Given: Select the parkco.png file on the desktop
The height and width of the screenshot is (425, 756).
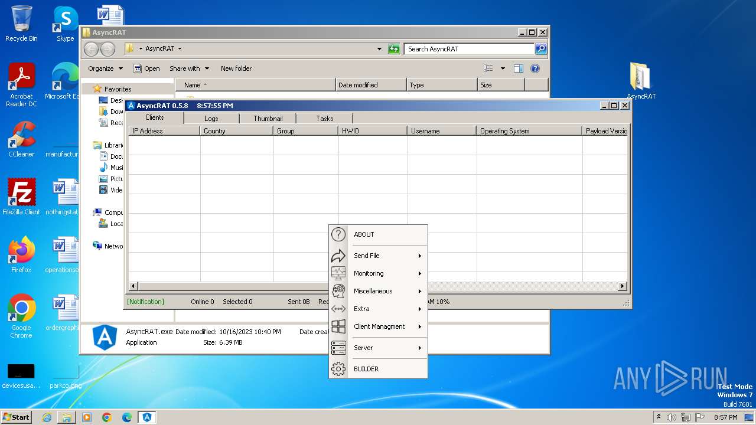Looking at the screenshot, I should point(65,376).
